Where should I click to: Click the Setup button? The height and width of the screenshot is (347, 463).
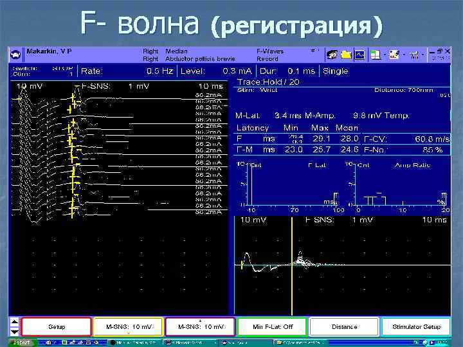(56, 326)
